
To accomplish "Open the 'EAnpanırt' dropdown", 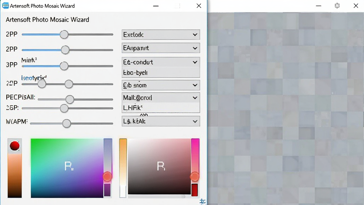I will [x=161, y=48].
